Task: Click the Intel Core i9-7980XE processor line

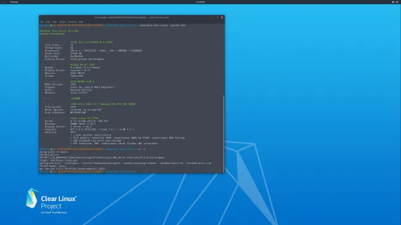Action: tap(91, 42)
